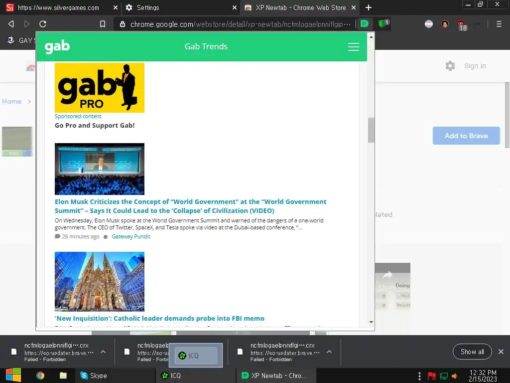Click the forward navigation arrow
Viewport: 510px width, 383px height.
point(27,24)
